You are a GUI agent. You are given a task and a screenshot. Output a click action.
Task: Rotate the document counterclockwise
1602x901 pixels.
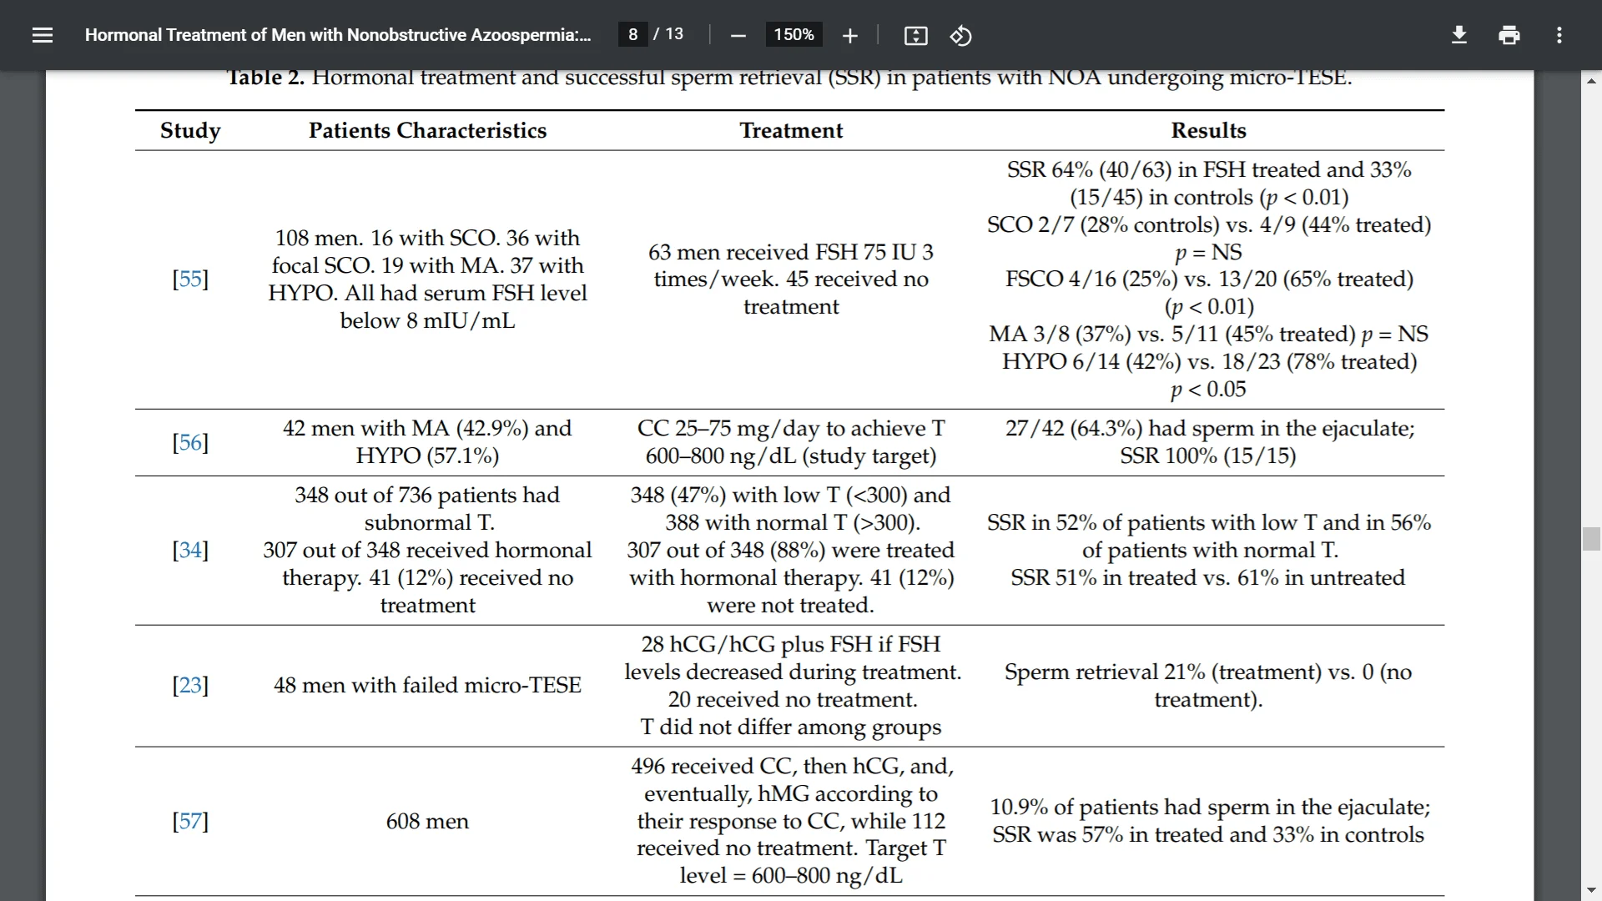(x=960, y=35)
